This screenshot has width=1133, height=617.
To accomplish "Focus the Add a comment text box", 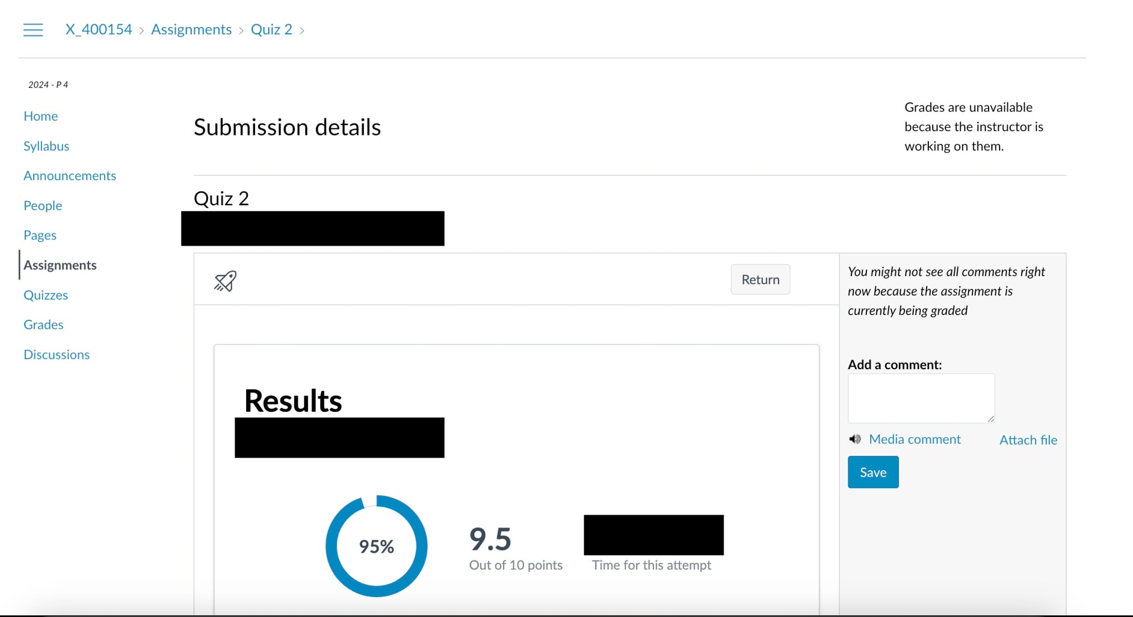I will click(x=921, y=398).
